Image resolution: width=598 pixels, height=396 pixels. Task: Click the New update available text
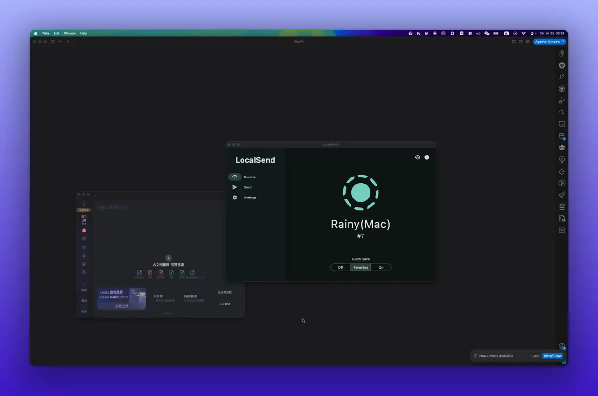496,356
